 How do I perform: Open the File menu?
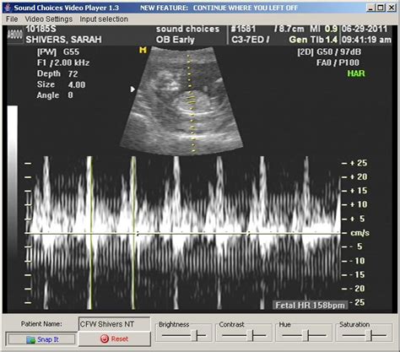coord(12,19)
